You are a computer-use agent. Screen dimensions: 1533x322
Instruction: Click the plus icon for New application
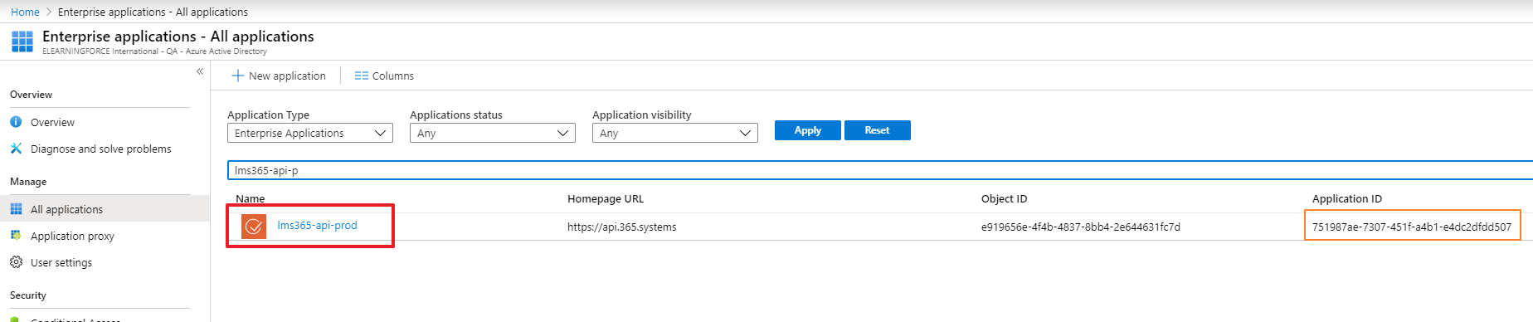(x=238, y=76)
